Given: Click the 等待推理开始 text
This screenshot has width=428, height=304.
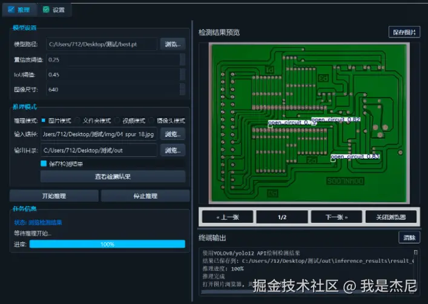Looking at the screenshot, I should point(33,233).
